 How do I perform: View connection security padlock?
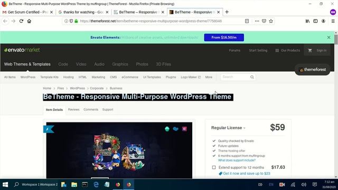point(76,21)
